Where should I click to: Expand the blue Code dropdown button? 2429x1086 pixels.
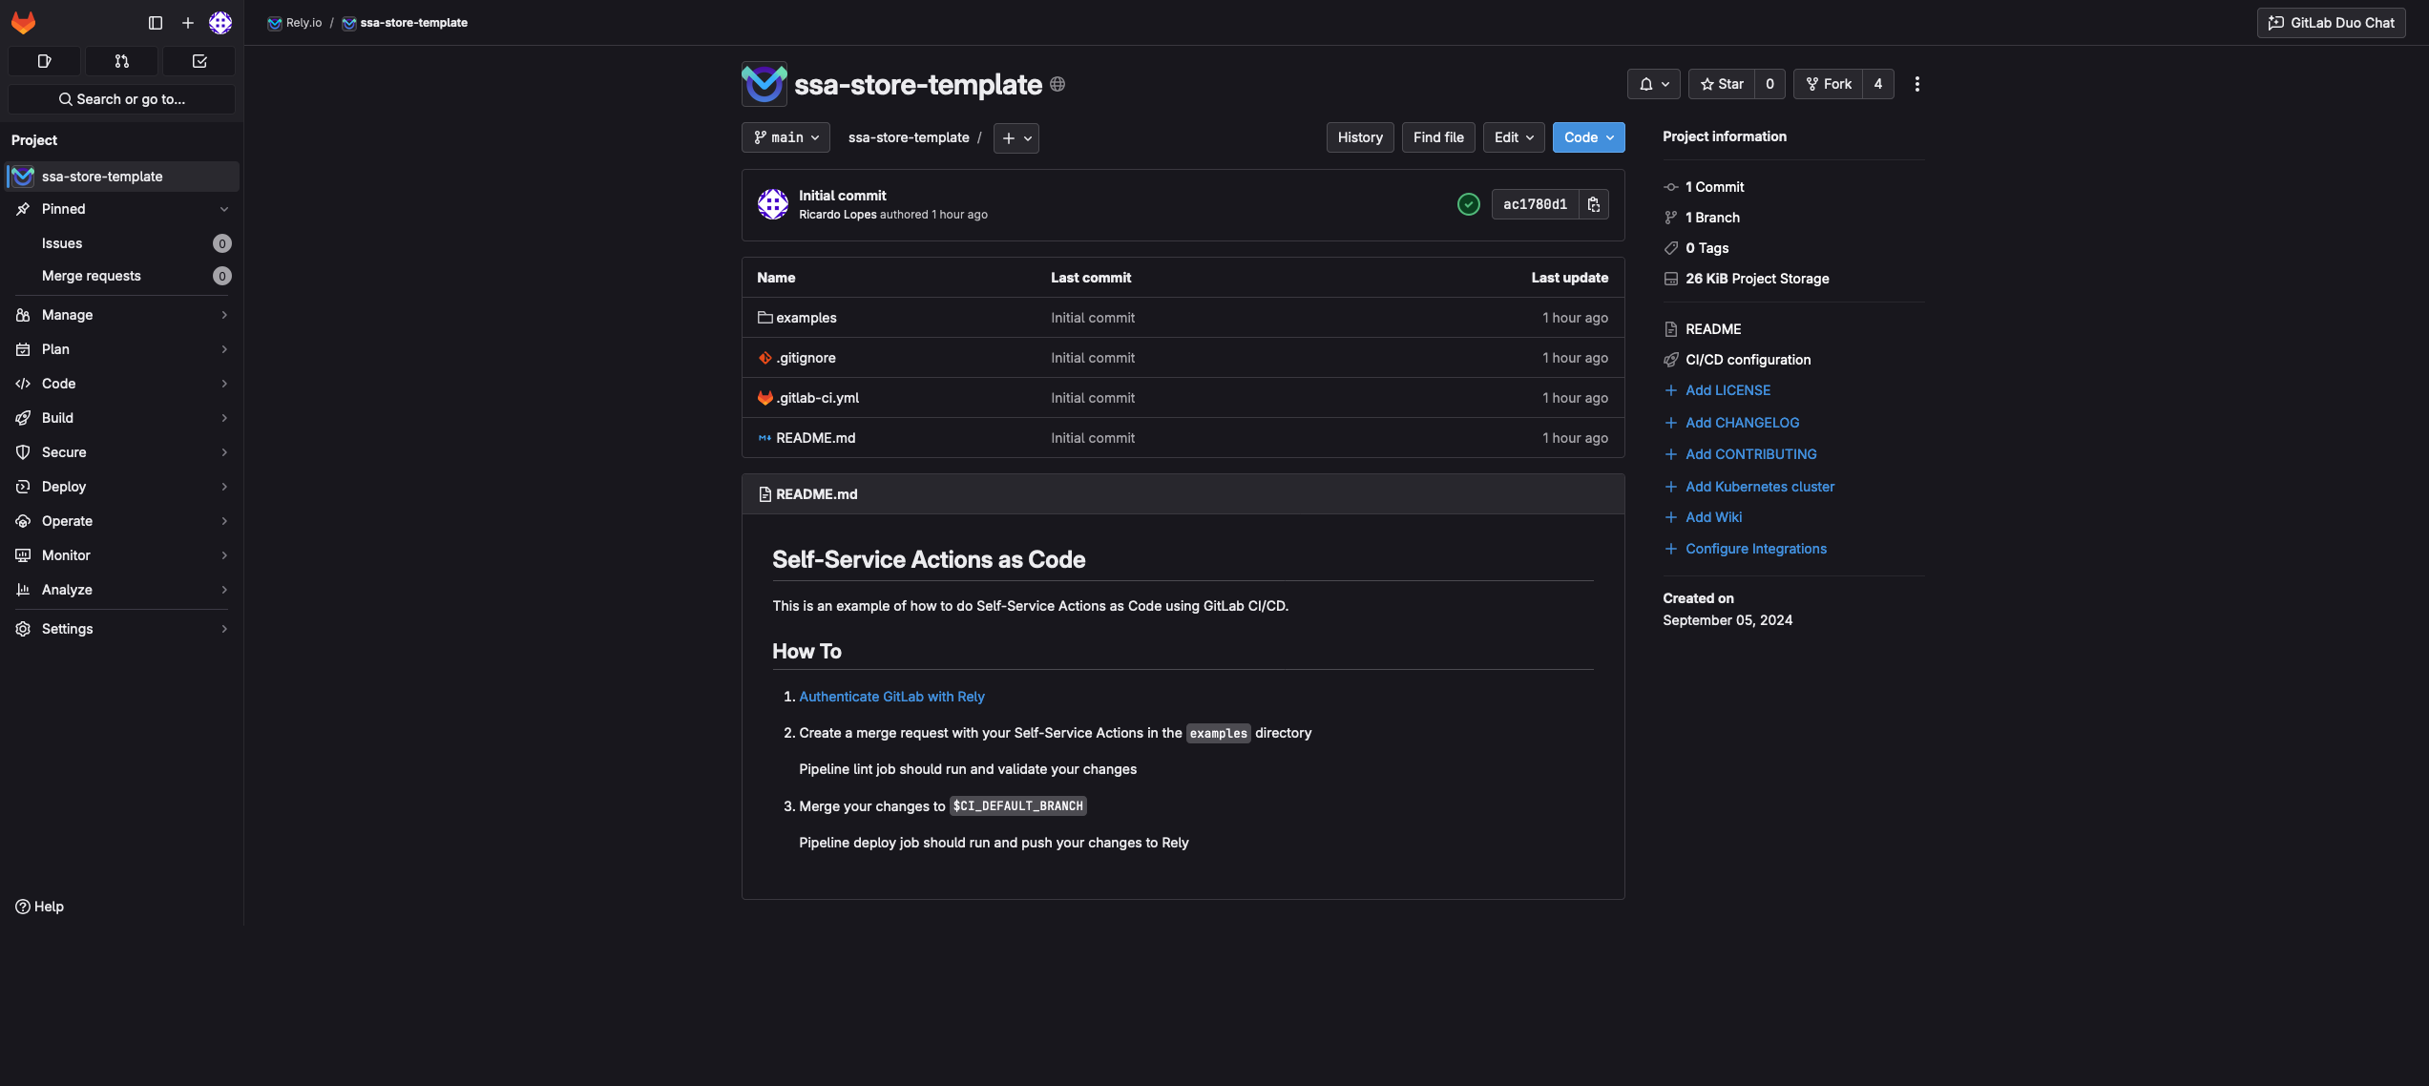[x=1588, y=137]
